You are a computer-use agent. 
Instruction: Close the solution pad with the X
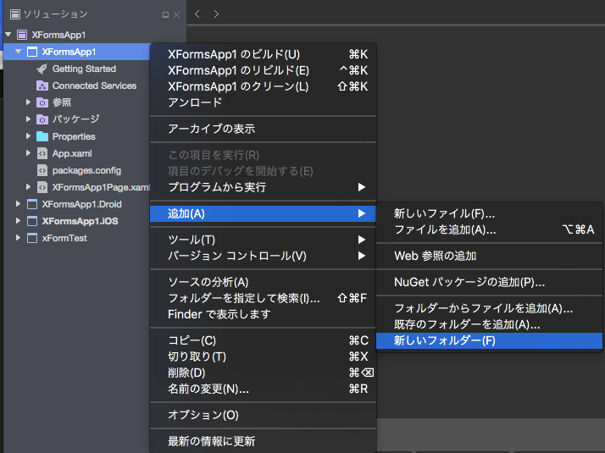(177, 14)
